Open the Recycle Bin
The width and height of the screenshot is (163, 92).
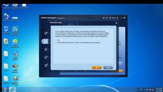click(6, 30)
